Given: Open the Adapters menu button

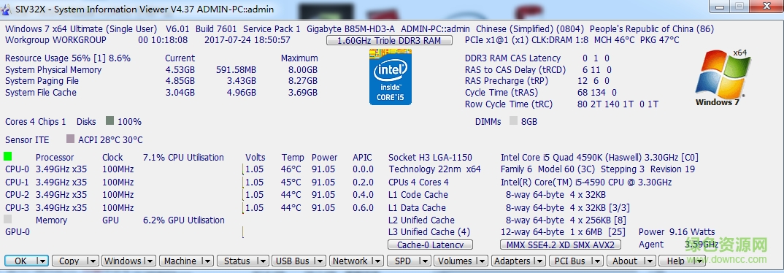Looking at the screenshot, I should pyautogui.click(x=512, y=261).
